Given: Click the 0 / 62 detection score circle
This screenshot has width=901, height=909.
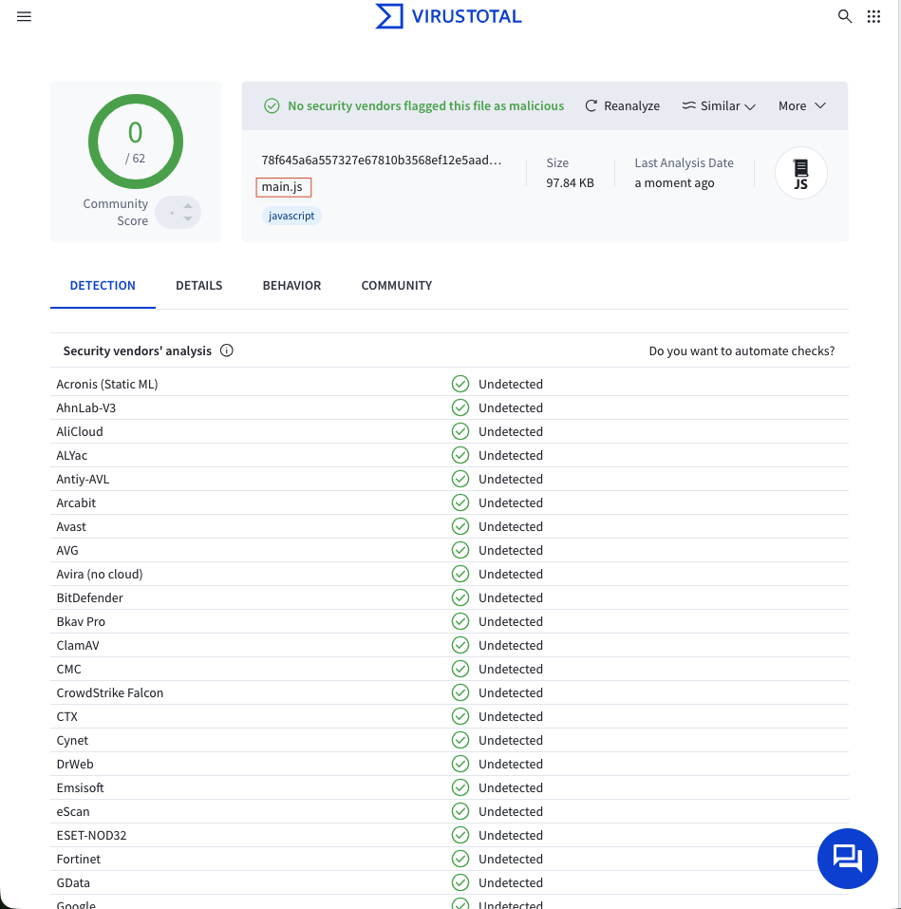Looking at the screenshot, I should coord(136,142).
